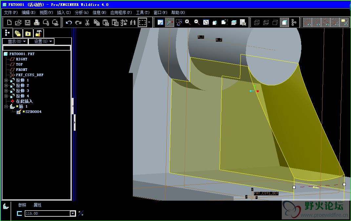The width and height of the screenshot is (351, 221).
Task: Open the 编辑(E) menu
Action: 29,12
